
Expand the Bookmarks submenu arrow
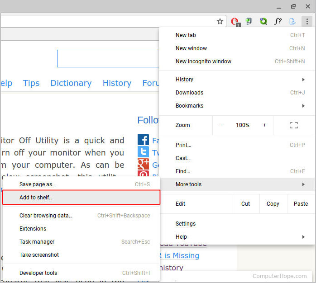tap(303, 106)
